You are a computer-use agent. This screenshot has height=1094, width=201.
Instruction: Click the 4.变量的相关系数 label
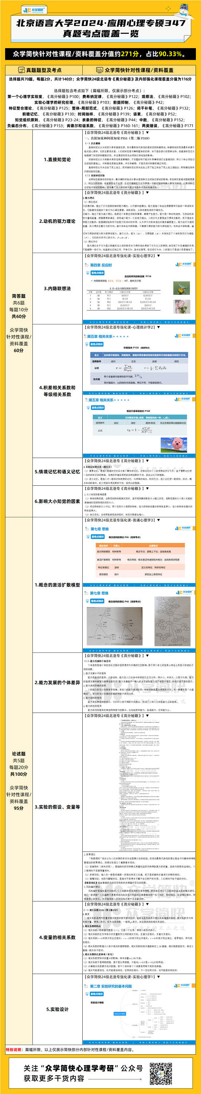coord(57,937)
